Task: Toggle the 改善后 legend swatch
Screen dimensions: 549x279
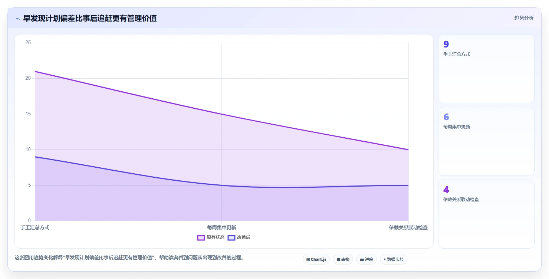Action: pyautogui.click(x=231, y=237)
